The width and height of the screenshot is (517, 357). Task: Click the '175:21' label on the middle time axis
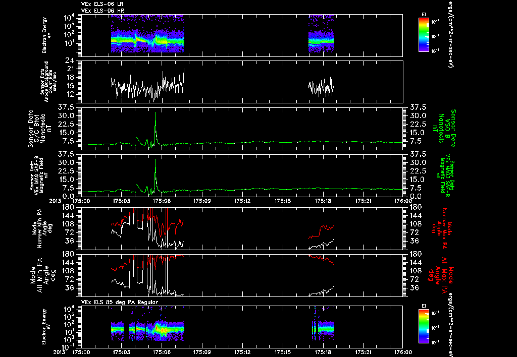363,201
